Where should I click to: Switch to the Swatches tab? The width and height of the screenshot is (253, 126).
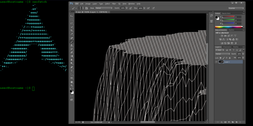(x=226, y=13)
